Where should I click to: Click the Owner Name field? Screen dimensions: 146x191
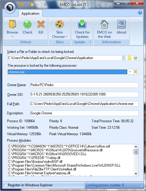click(84, 85)
